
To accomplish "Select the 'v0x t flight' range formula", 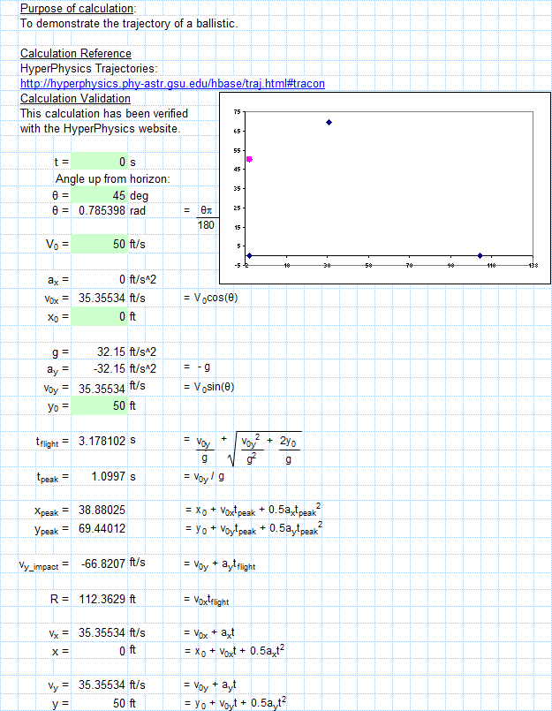I will tap(211, 601).
